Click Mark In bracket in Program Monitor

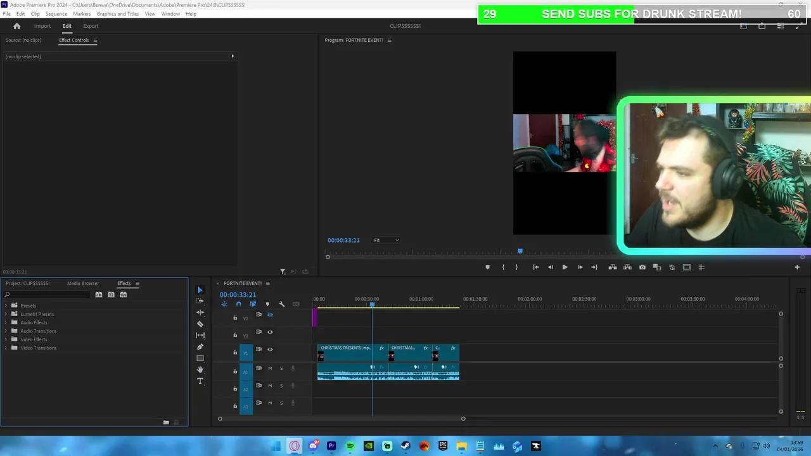503,267
